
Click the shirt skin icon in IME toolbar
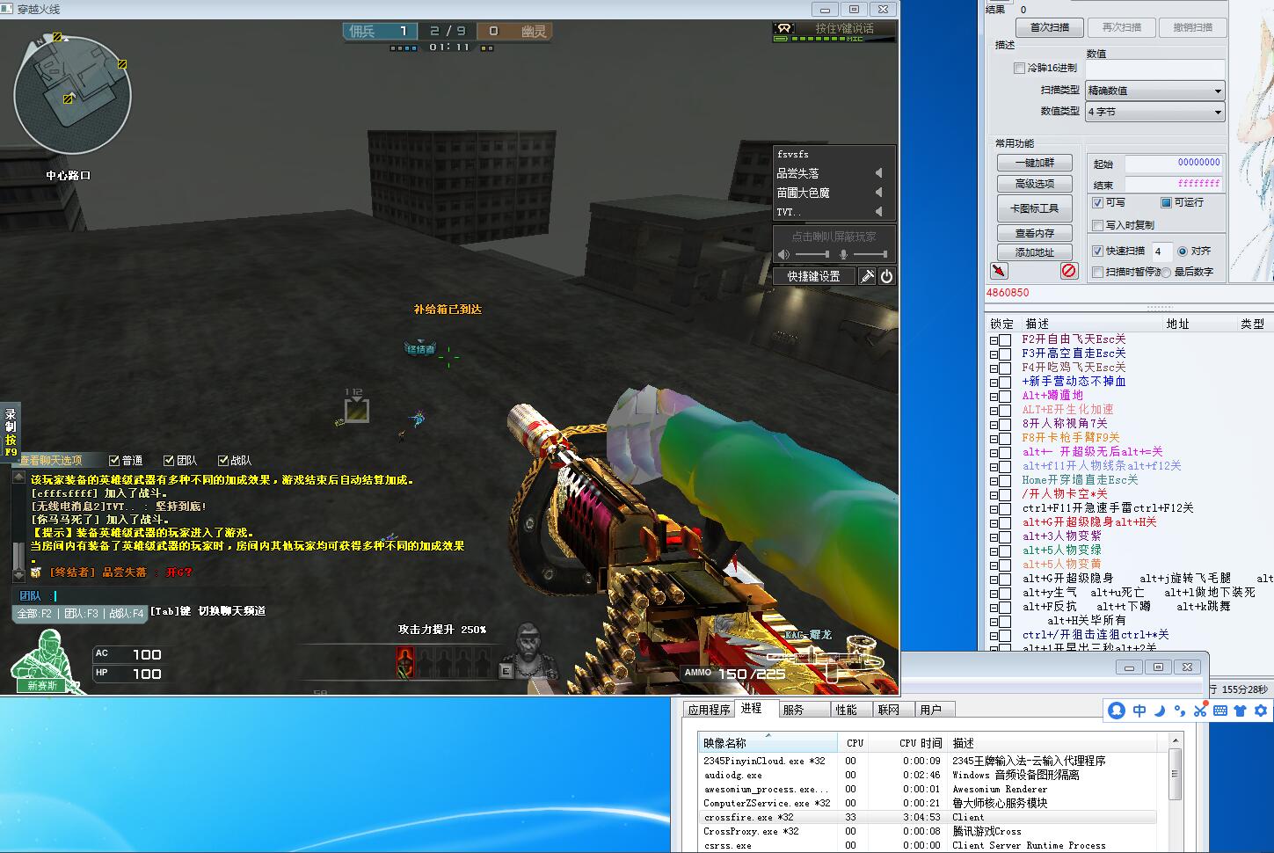tap(1241, 711)
